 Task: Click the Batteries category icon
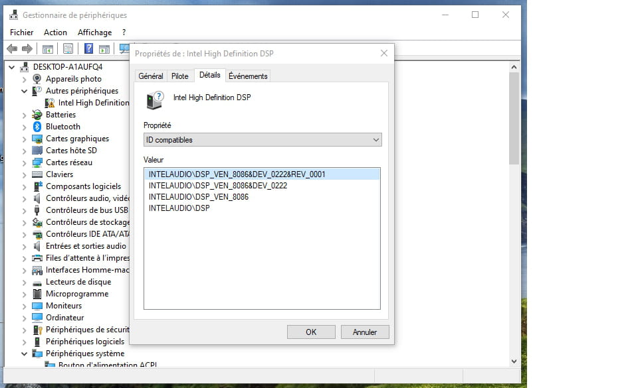click(38, 115)
